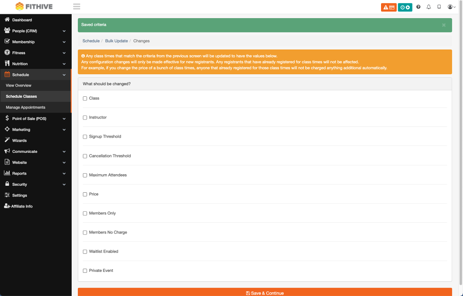This screenshot has width=463, height=296.
Task: Click the teal time clock button
Action: pyautogui.click(x=405, y=7)
